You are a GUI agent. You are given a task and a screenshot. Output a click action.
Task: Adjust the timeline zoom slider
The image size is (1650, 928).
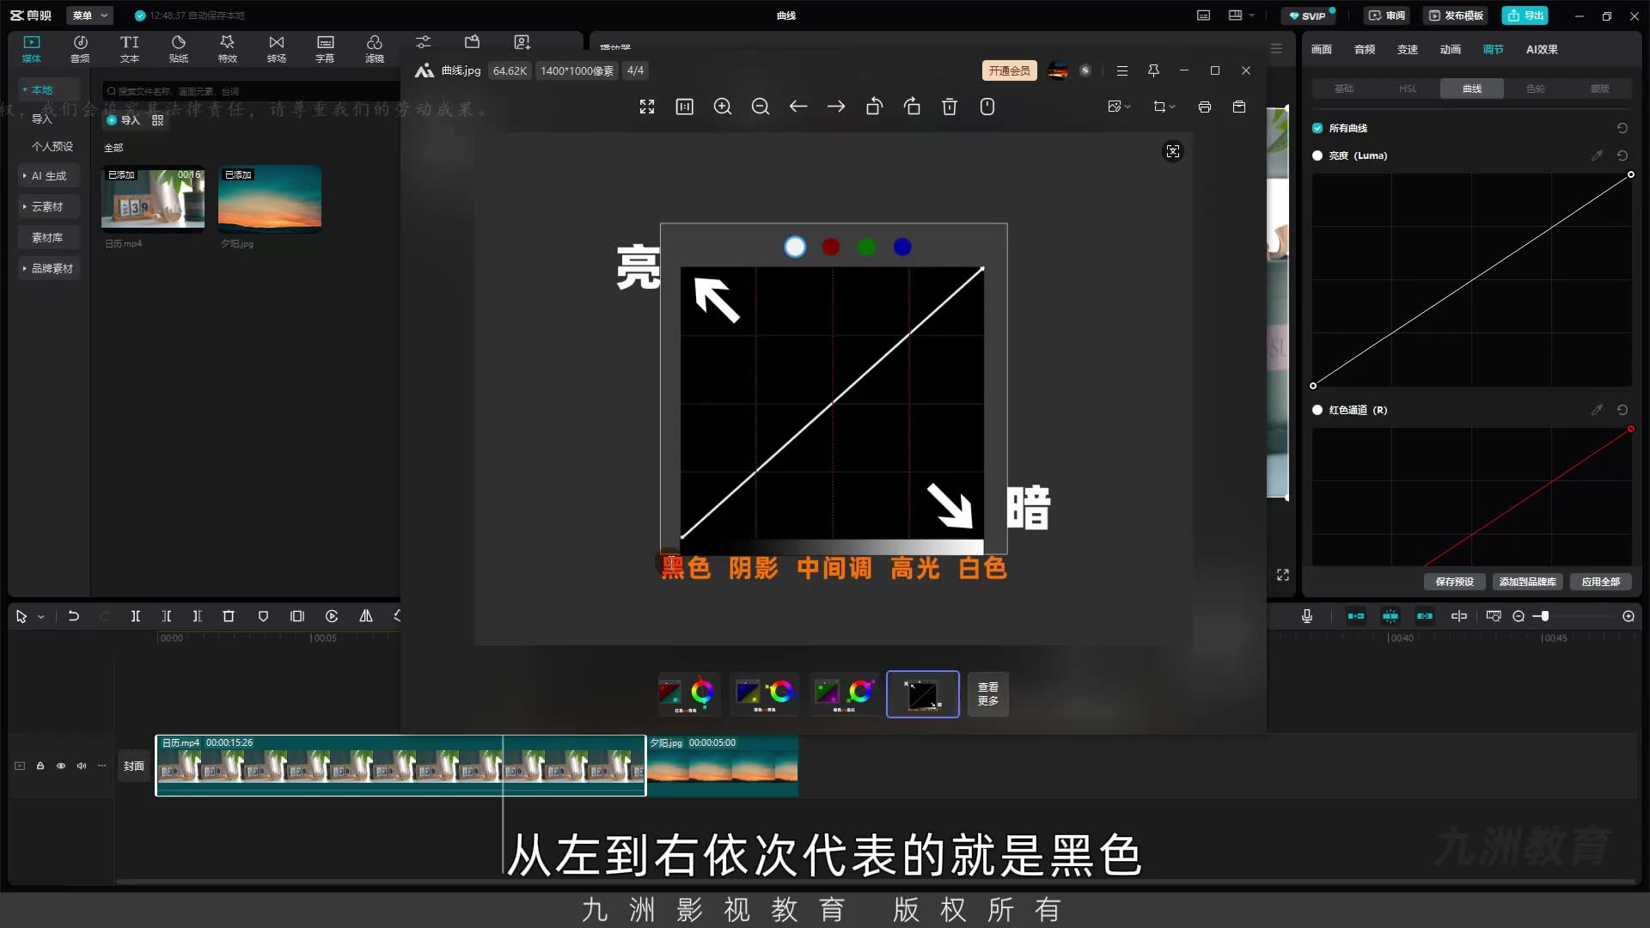point(1545,616)
